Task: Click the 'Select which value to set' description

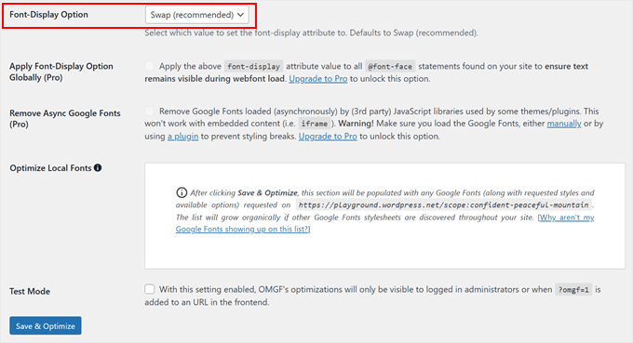Action: (311, 33)
